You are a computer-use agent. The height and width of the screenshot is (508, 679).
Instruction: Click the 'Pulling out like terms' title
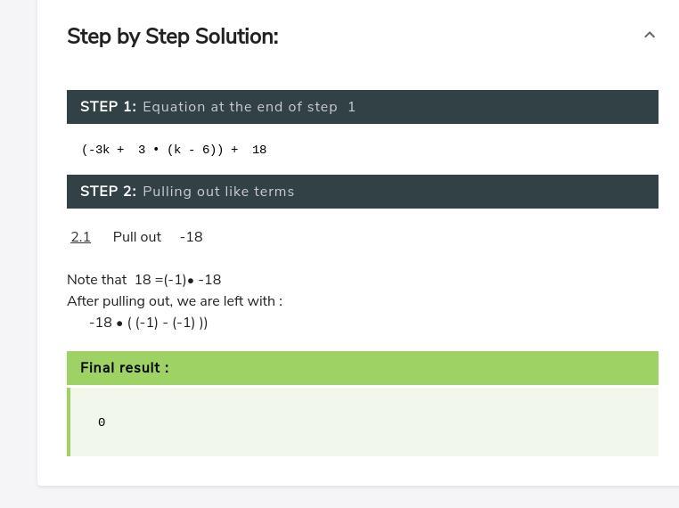[x=218, y=192]
